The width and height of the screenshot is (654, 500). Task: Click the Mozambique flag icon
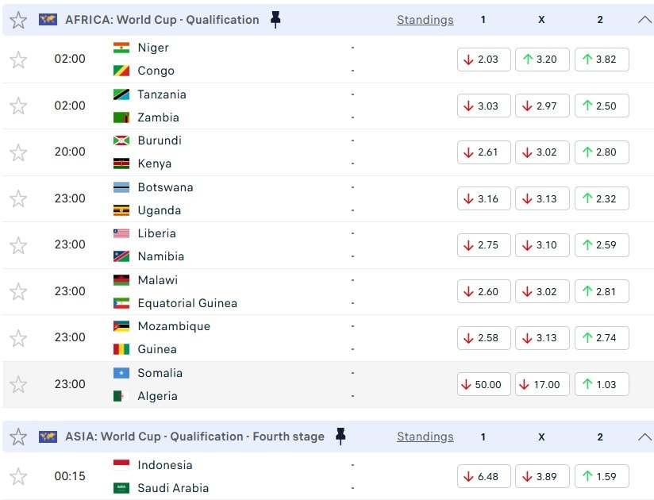[x=121, y=326]
